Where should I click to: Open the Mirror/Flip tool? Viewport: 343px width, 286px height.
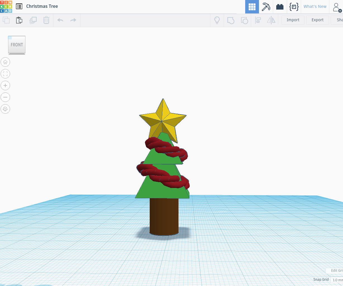[271, 20]
